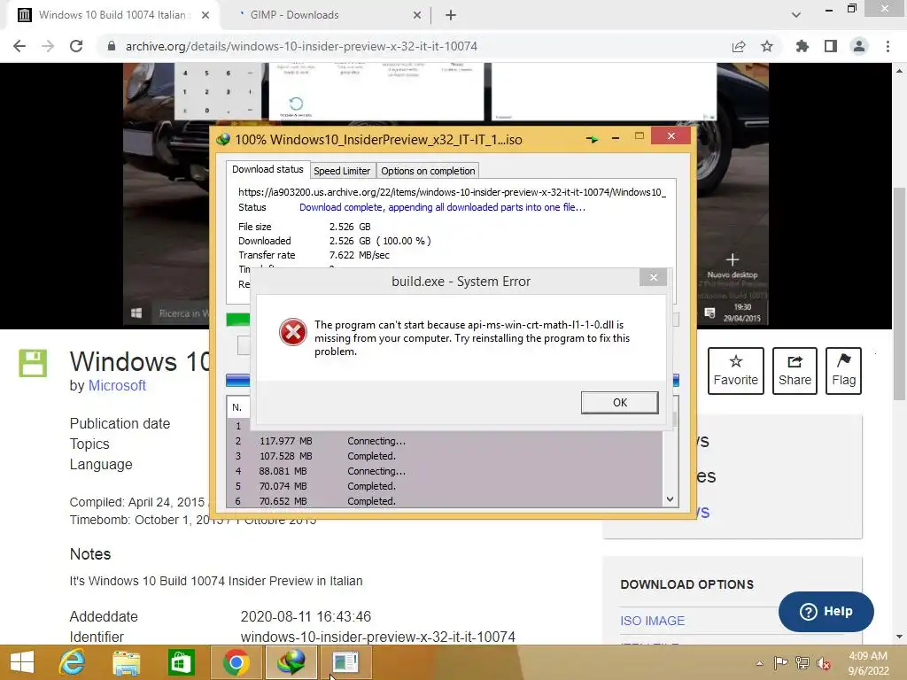Open the Microsoft creator link
This screenshot has width=907, height=680.
pyautogui.click(x=117, y=386)
